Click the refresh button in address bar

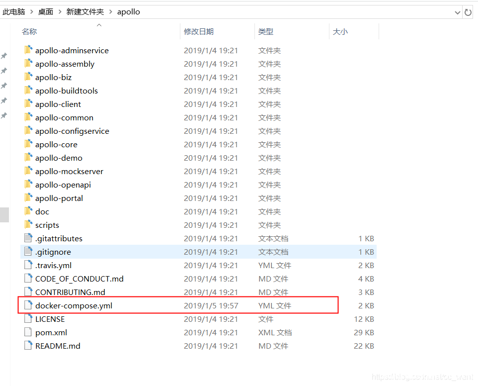coord(468,11)
